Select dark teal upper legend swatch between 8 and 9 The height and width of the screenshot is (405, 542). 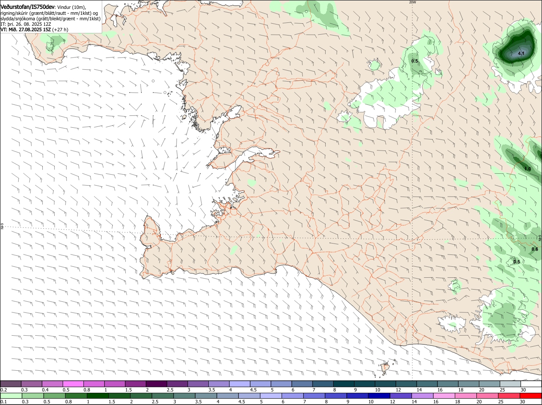(343, 383)
